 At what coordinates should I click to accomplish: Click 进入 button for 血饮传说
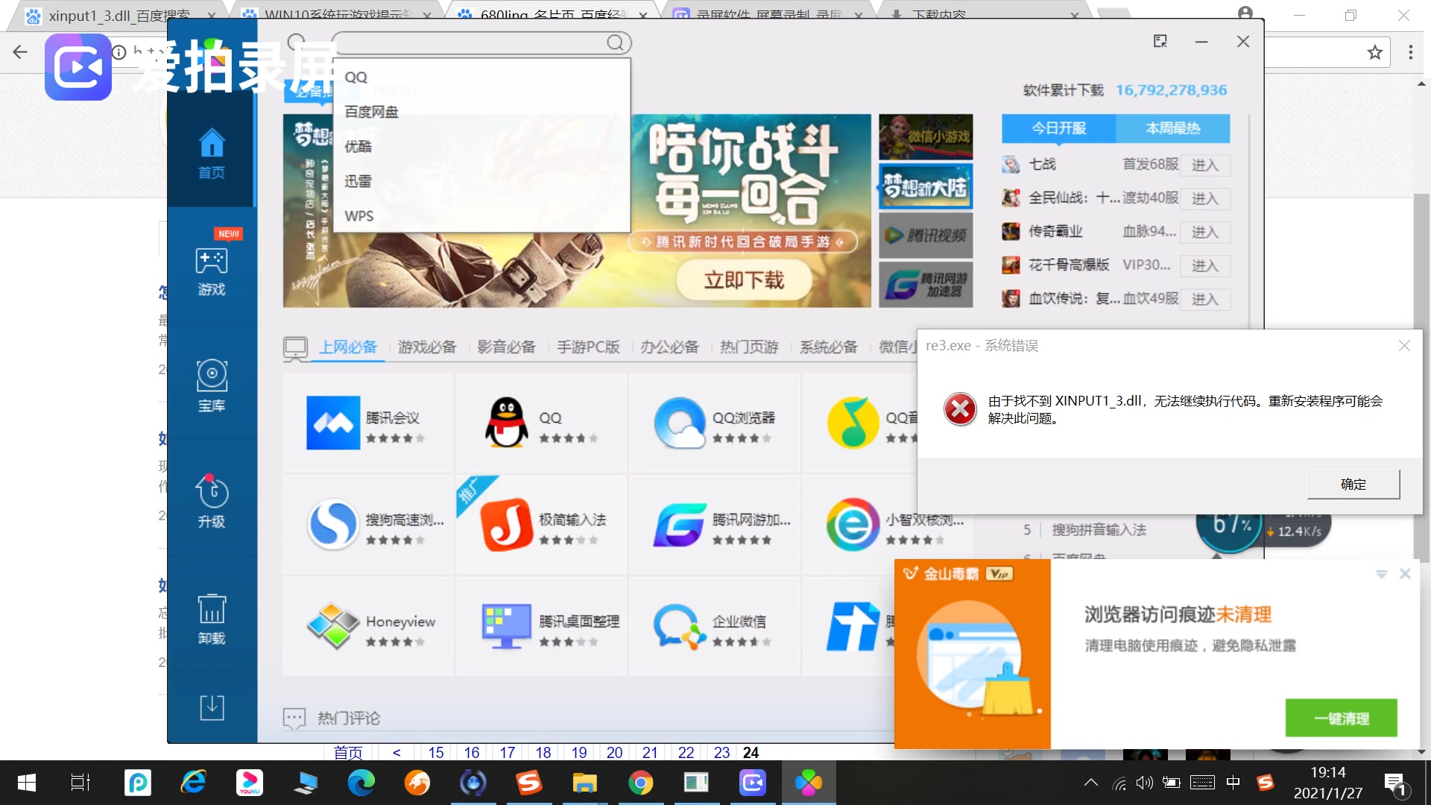pos(1204,299)
